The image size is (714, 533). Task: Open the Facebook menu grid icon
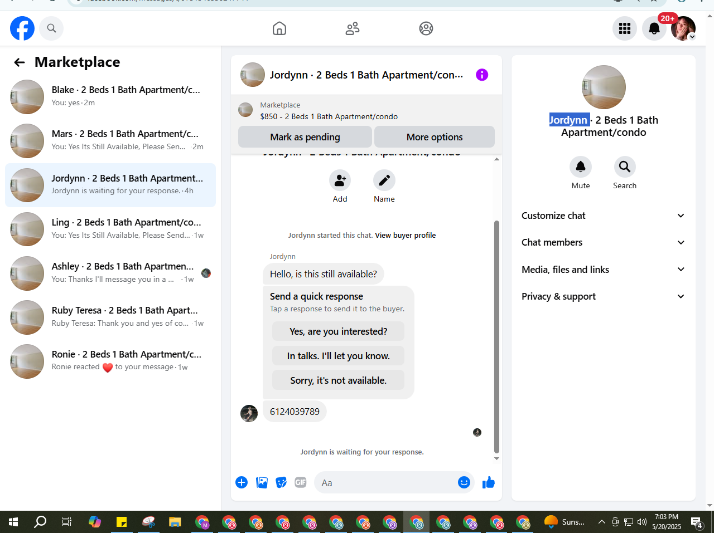pyautogui.click(x=625, y=28)
